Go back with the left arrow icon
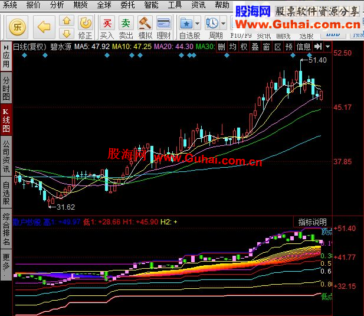364x316 pixels. (44, 27)
